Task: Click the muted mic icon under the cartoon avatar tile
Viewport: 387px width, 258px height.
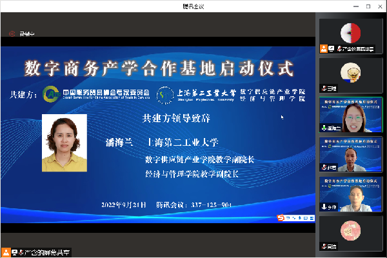Action: [324, 88]
